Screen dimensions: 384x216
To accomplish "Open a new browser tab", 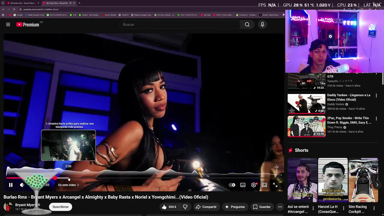I will click(79, 3).
